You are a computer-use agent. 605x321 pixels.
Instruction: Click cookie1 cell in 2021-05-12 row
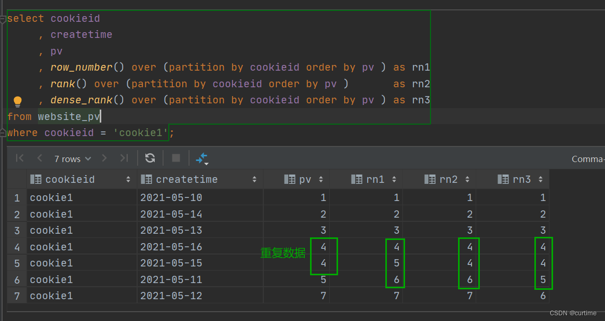tap(82, 296)
